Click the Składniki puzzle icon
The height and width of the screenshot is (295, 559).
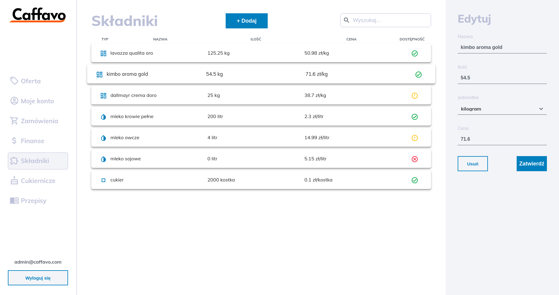(14, 161)
